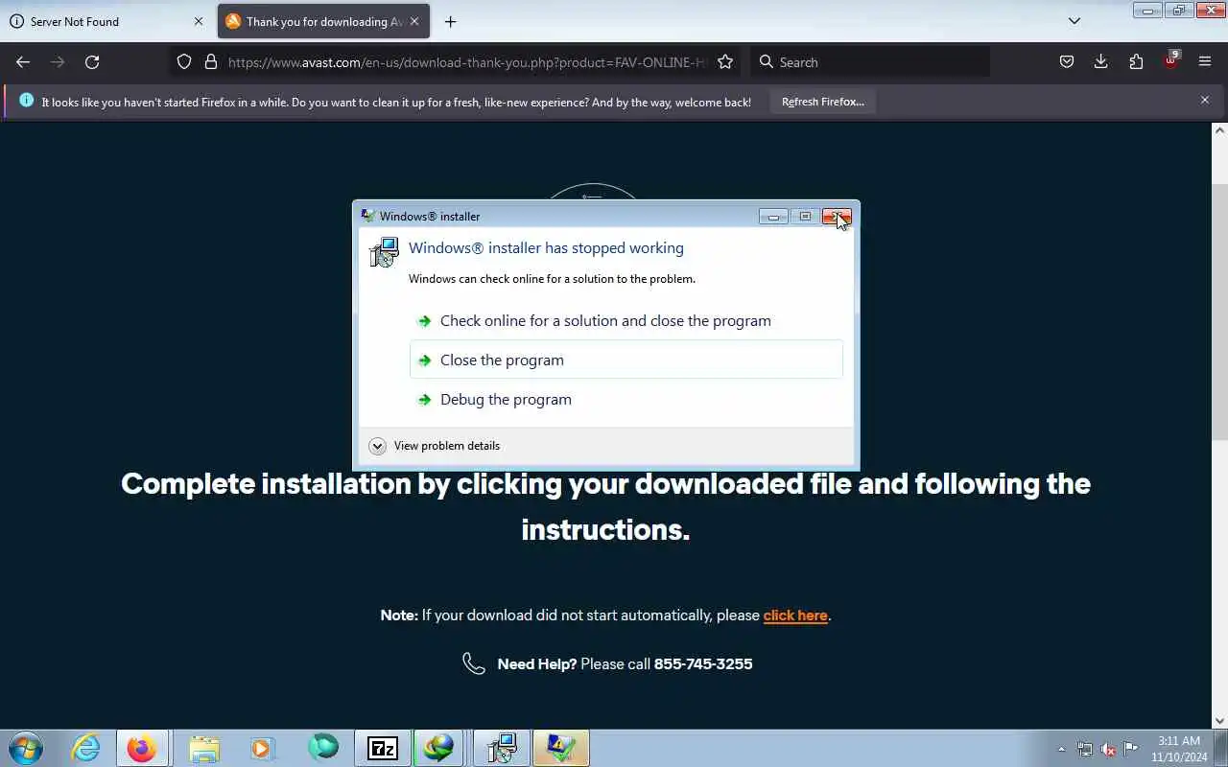Switch to Windows installer taskbar item

[501, 748]
